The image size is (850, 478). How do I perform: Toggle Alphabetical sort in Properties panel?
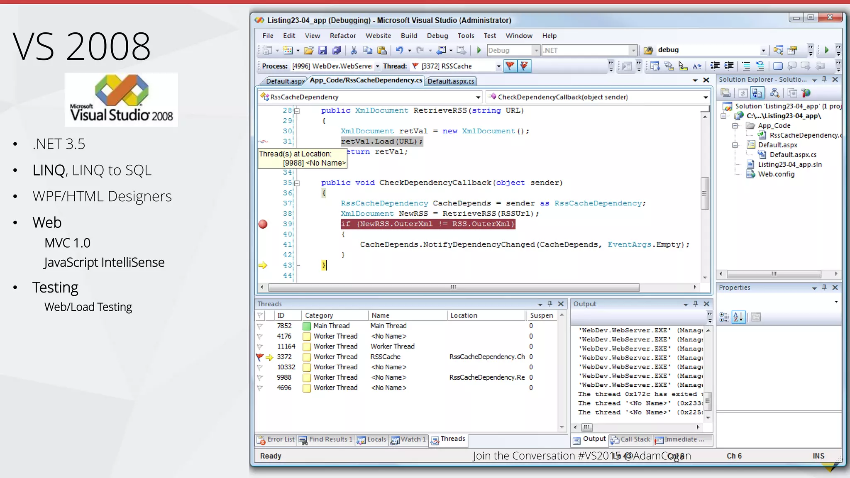tap(738, 317)
